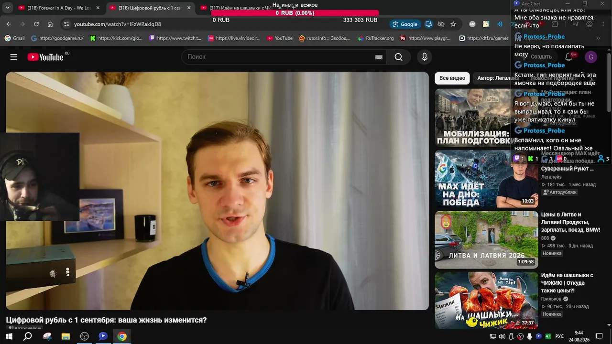The height and width of the screenshot is (344, 612).
Task: Open the Windows Start menu
Action: (9, 336)
